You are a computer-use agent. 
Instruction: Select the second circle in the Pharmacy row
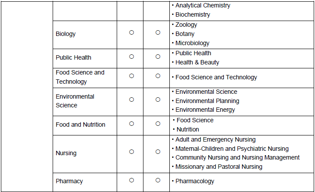[158, 180]
